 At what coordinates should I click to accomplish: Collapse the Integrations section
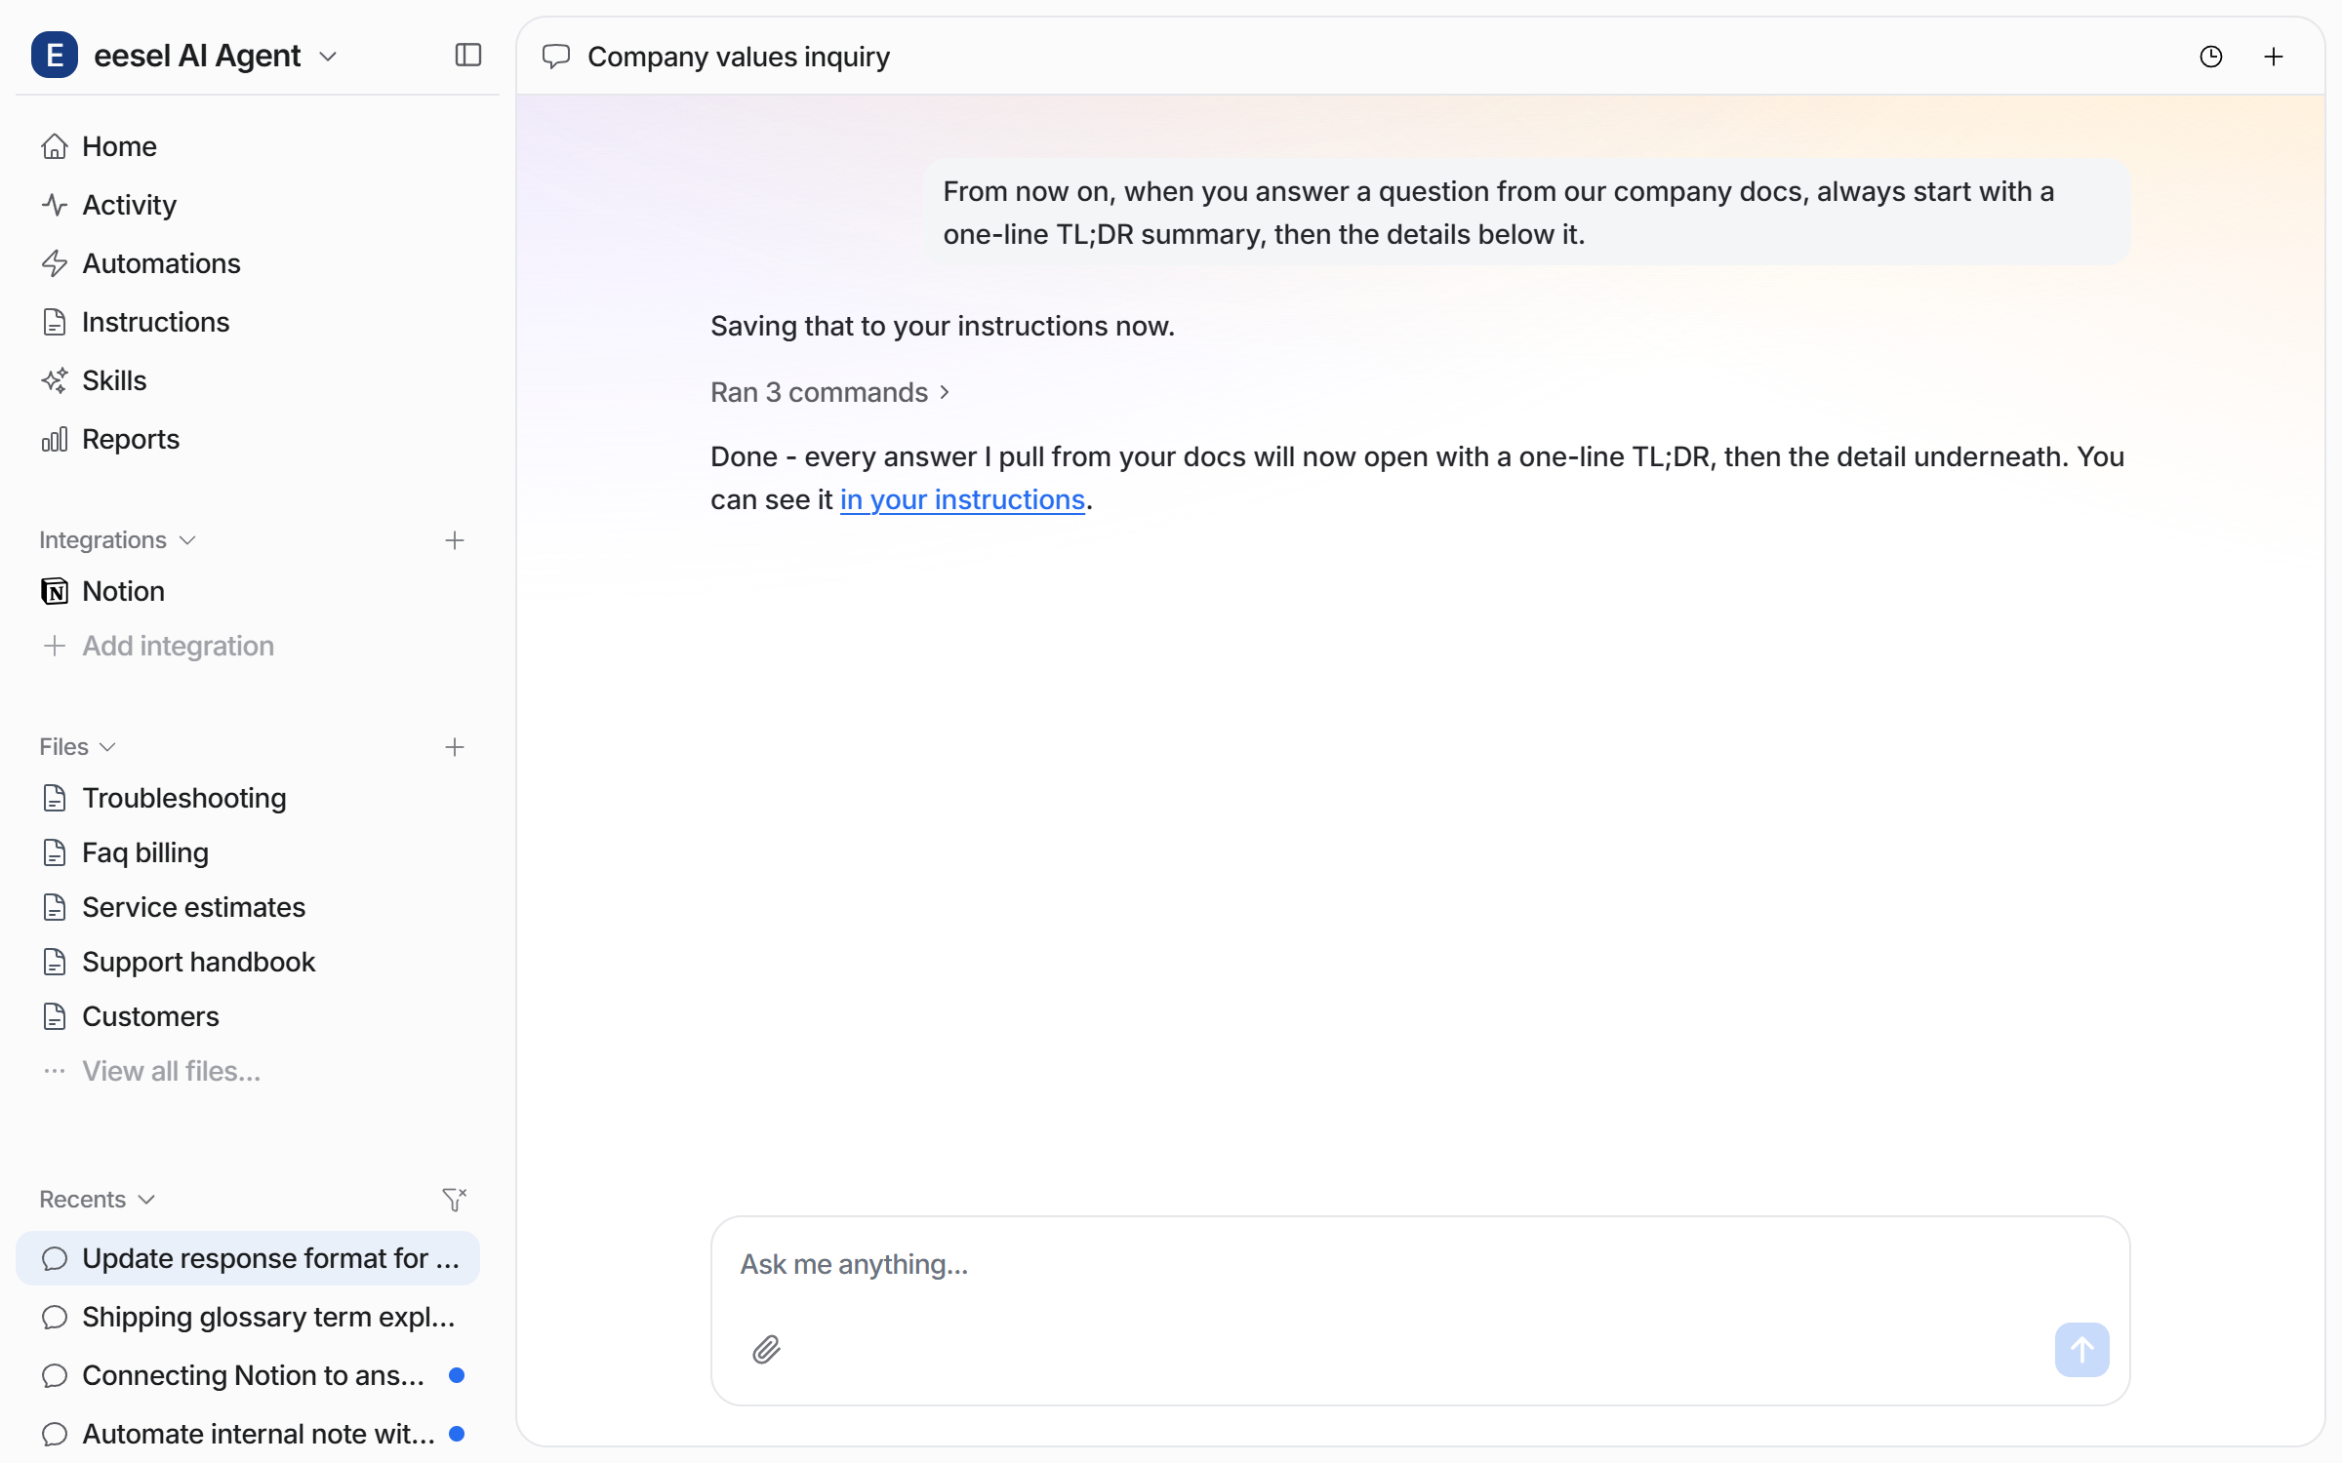point(118,540)
